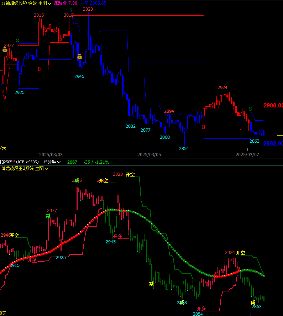Click the 开多 signal above 2854 in 御龙波段王 chart

tap(201, 309)
